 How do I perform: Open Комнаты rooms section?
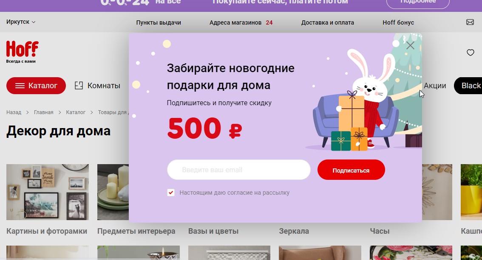pos(97,86)
